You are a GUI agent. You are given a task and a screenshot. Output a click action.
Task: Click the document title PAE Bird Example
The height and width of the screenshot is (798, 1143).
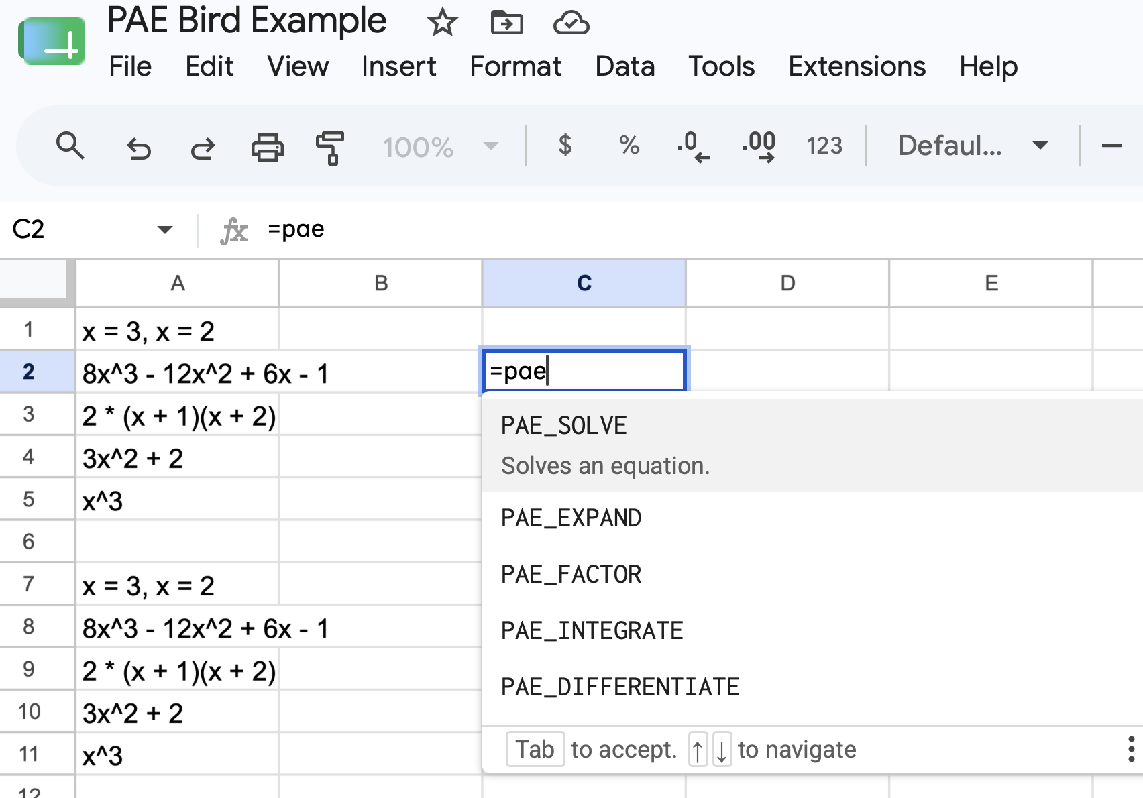pyautogui.click(x=247, y=21)
